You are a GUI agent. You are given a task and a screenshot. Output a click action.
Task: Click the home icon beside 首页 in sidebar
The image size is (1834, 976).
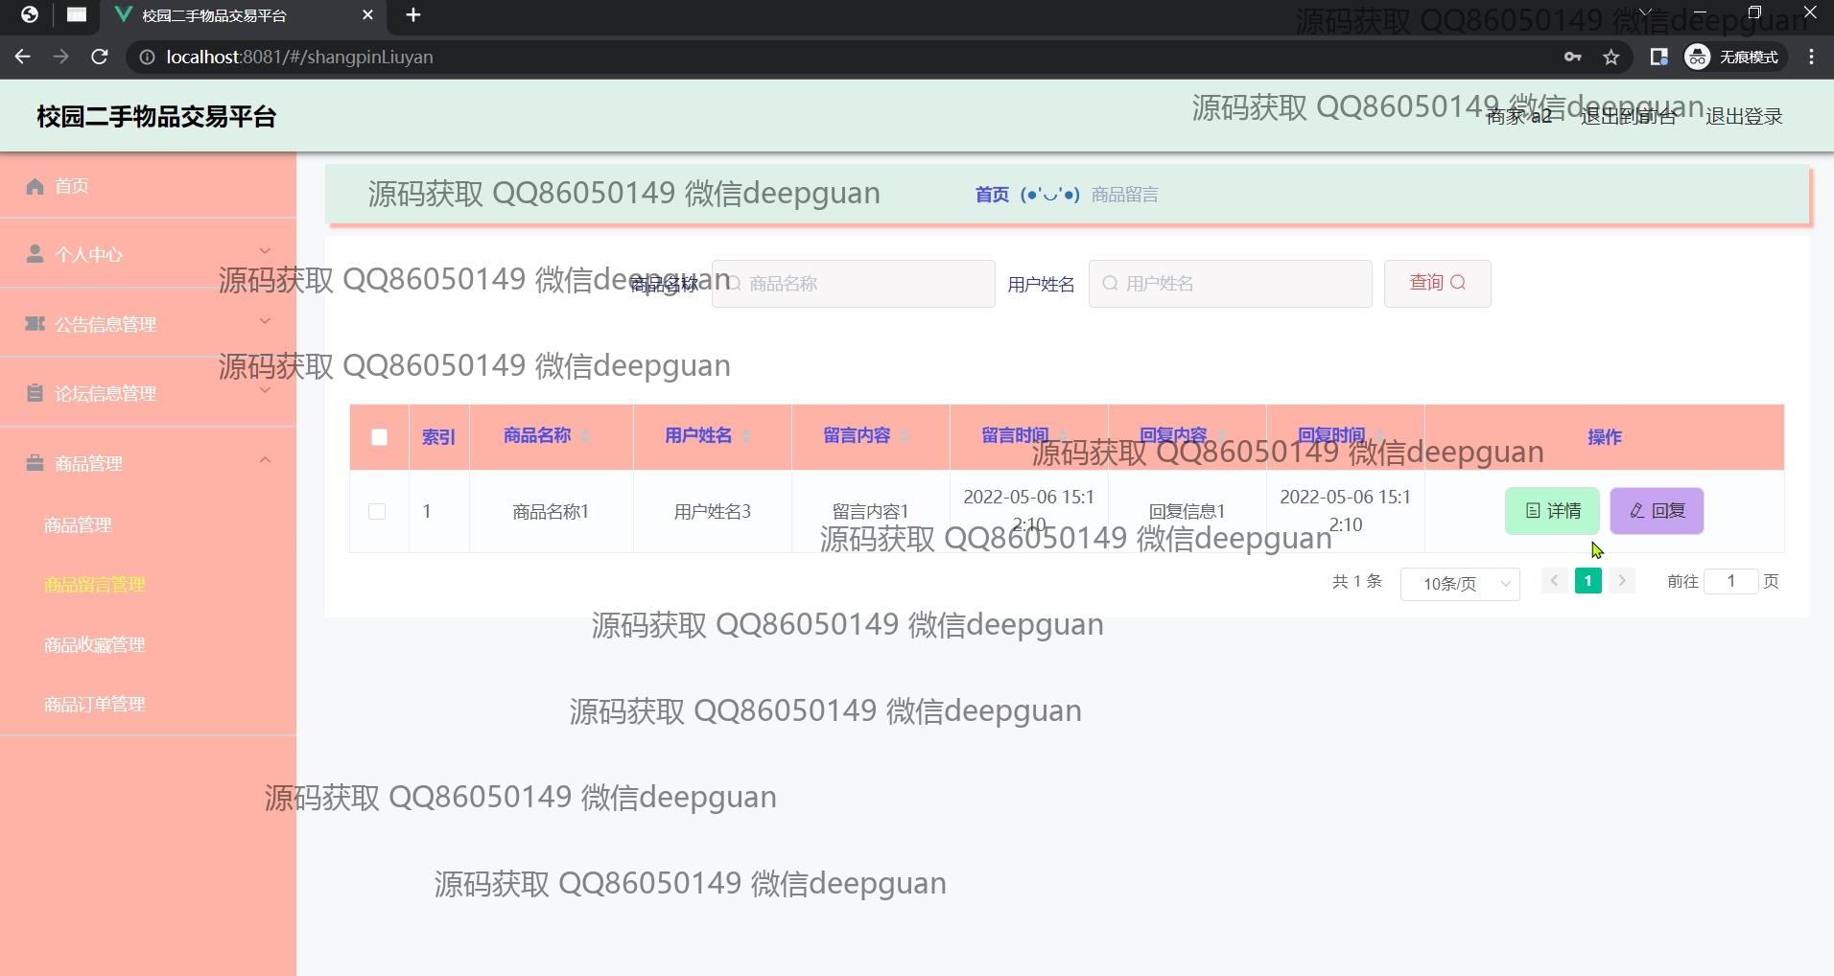[x=35, y=186]
